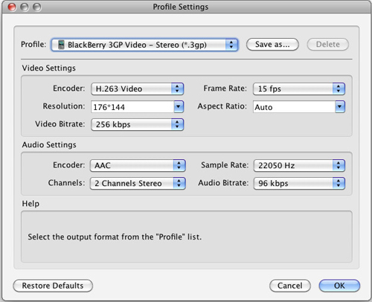Open the Audio Bitrate dropdown 96 kbps
Screen dimensions: 372x302
(x=299, y=183)
